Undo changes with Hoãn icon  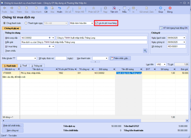tap(59, 8)
